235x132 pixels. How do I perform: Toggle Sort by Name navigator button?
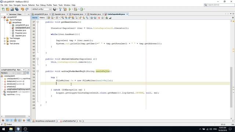(x=28, y=120)
